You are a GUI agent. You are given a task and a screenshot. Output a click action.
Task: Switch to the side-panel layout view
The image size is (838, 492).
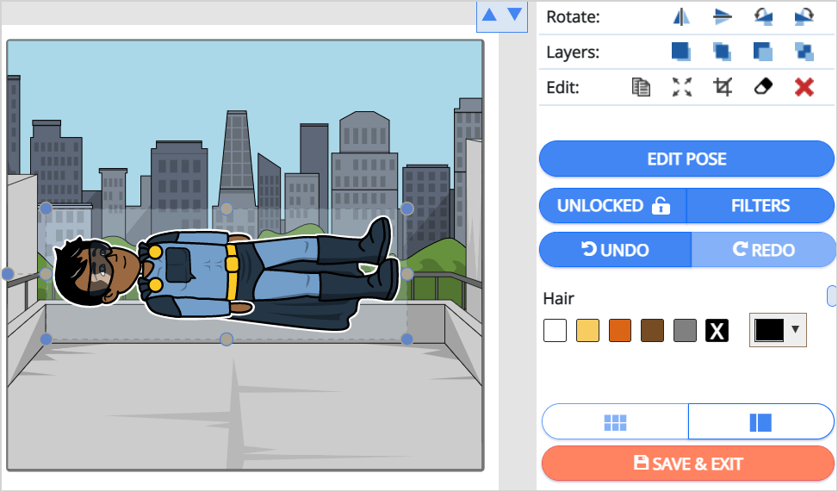(761, 422)
